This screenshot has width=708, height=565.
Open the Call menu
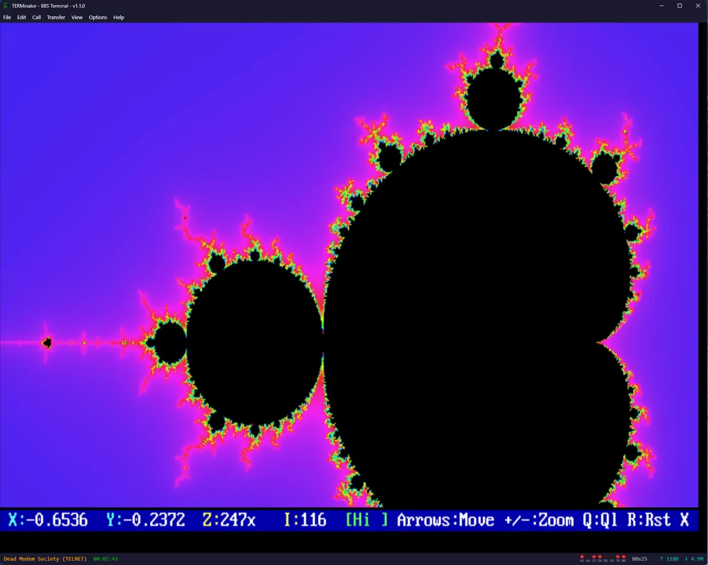37,17
